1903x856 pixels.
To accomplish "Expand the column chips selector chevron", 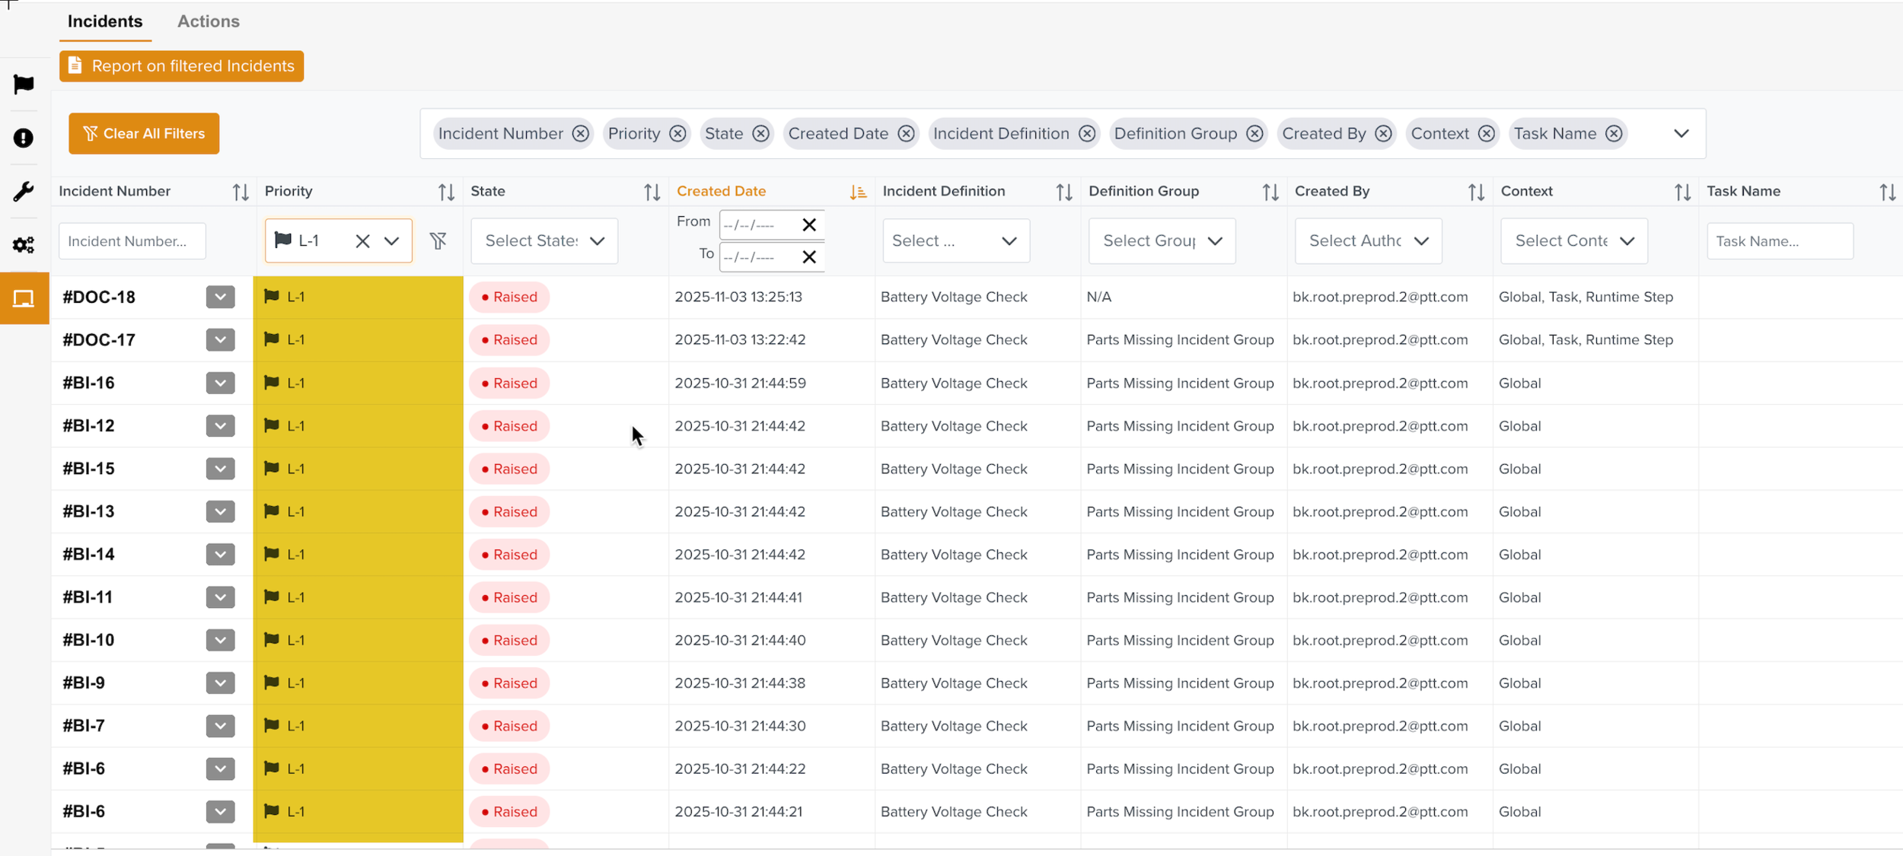I will point(1681,134).
